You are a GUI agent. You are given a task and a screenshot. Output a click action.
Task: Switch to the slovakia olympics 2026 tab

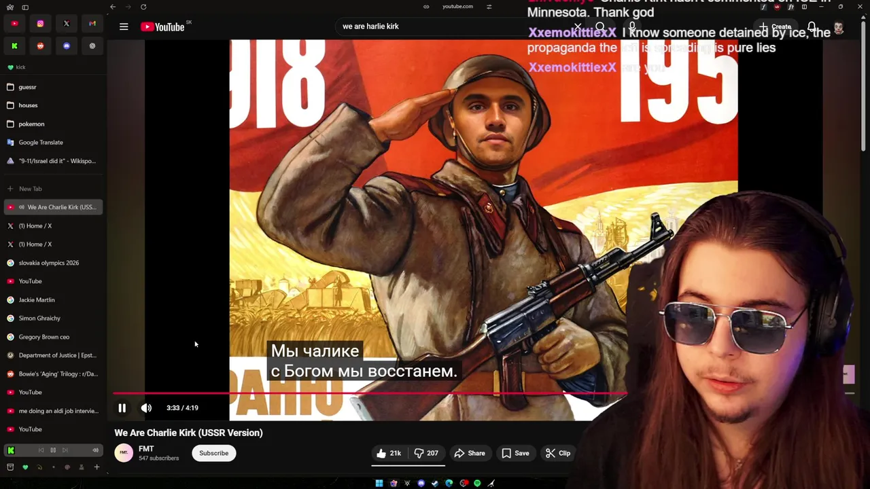tap(54, 263)
